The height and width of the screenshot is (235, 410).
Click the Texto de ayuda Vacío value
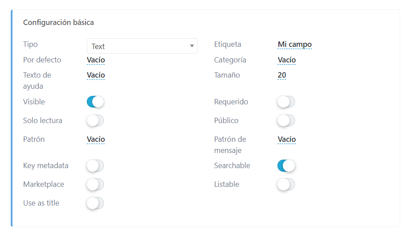(x=96, y=75)
